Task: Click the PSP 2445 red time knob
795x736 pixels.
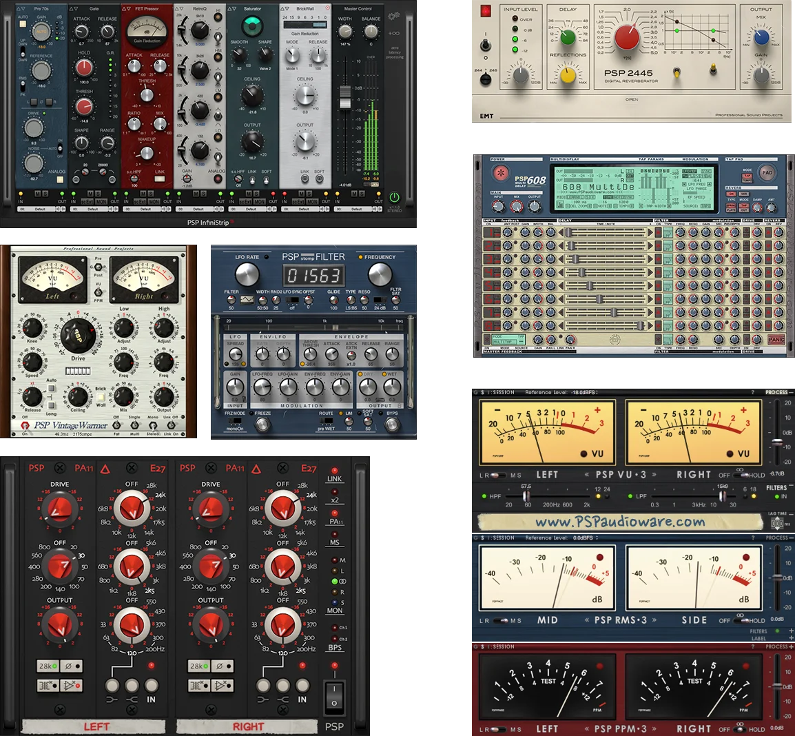Action: tap(627, 37)
